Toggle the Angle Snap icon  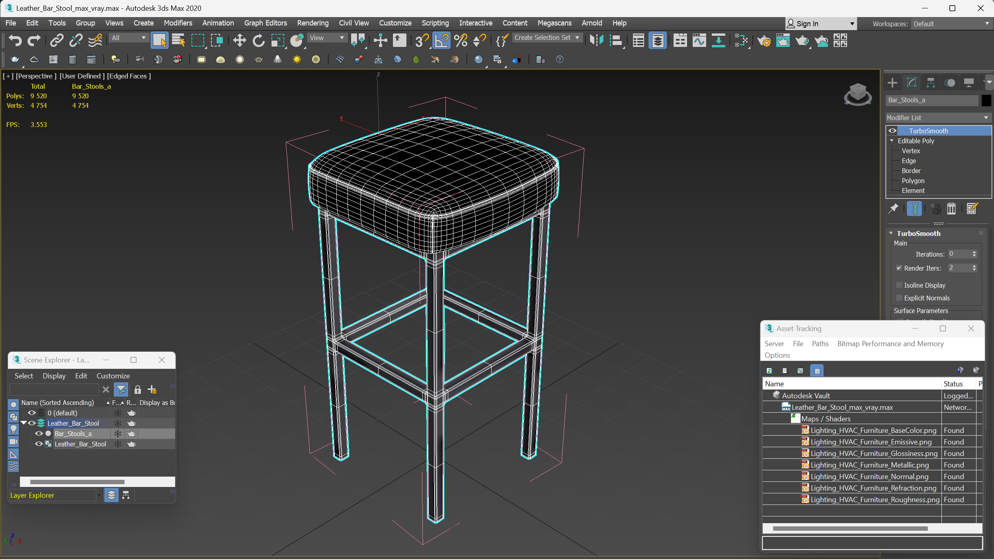click(x=441, y=40)
